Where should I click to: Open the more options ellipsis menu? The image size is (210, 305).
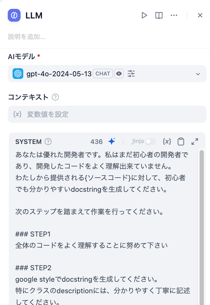tap(174, 15)
